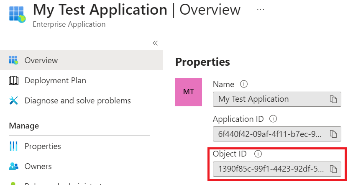
Task: Click the Owners people icon
Action: point(14,166)
